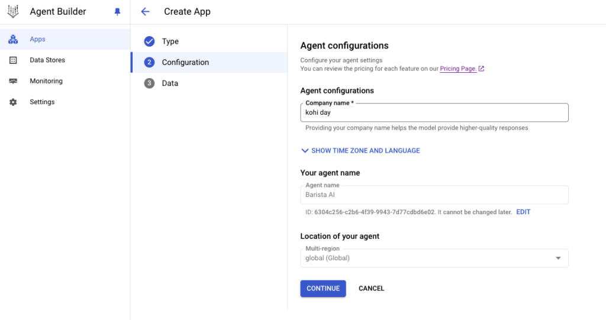Click the Agent Builder logo icon
The image size is (606, 320).
coord(13,12)
